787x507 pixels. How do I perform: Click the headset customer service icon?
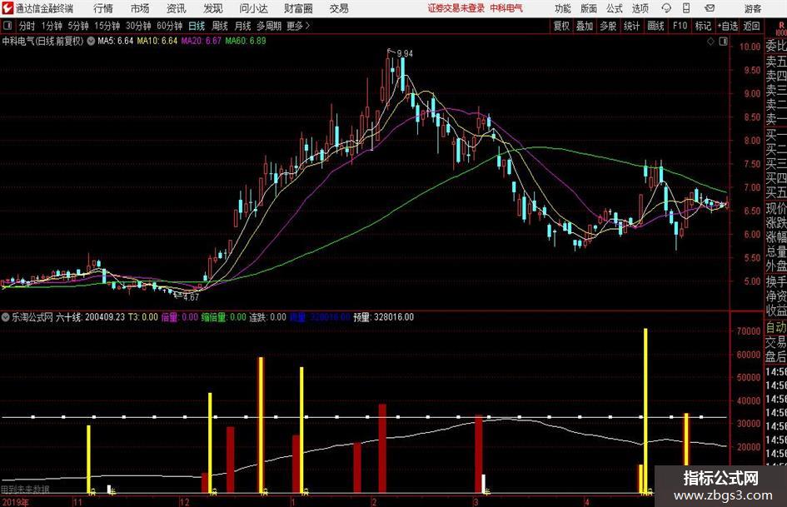coord(666,8)
